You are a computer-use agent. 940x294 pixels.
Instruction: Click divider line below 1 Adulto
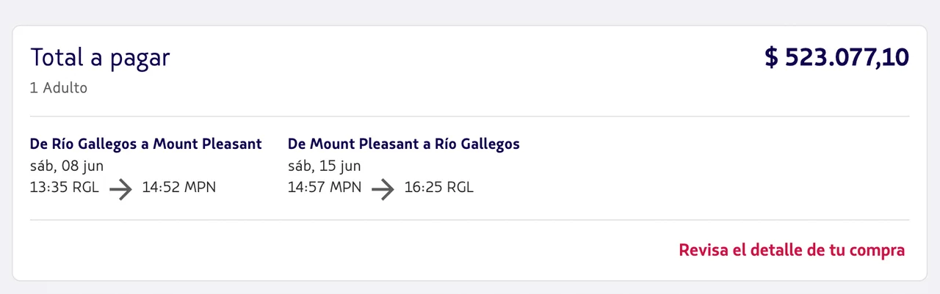(x=470, y=117)
